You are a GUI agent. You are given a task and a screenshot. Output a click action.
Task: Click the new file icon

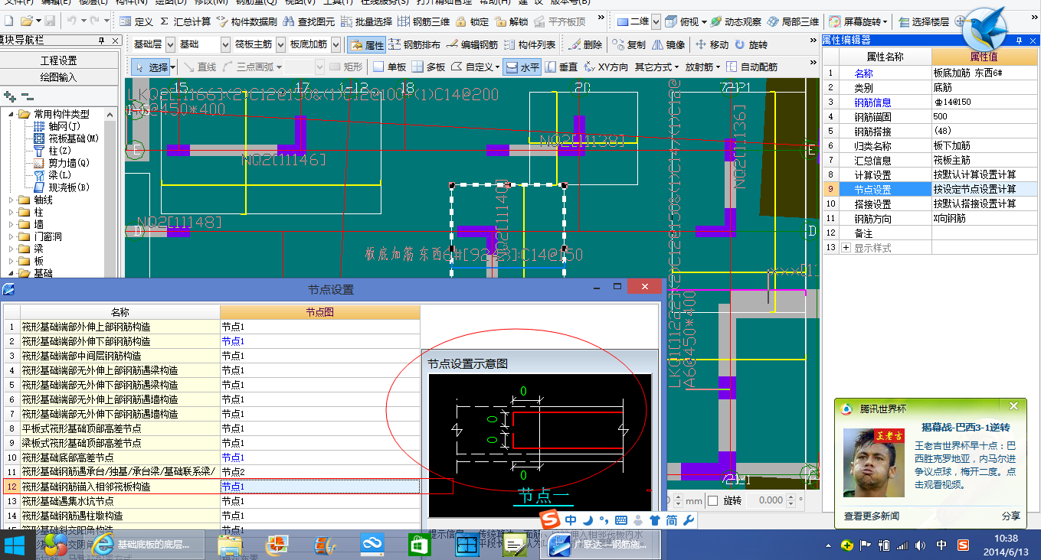8,21
